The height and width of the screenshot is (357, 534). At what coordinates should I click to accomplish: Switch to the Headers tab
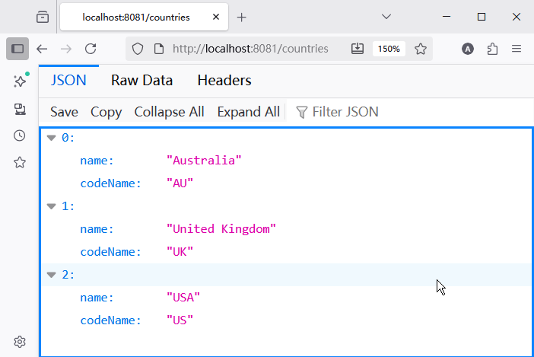coord(224,81)
